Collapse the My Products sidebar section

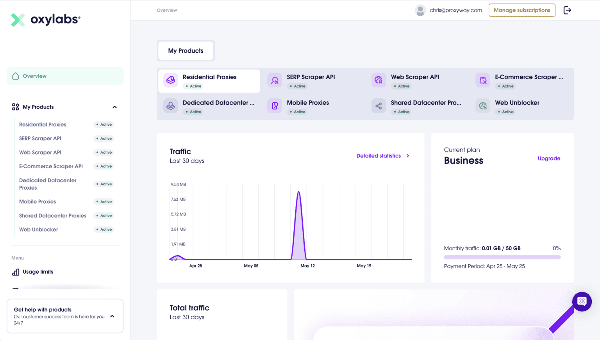(114, 107)
